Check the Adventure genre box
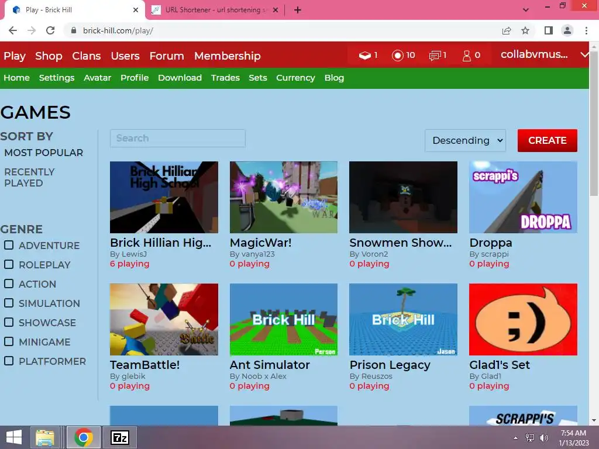Image resolution: width=599 pixels, height=449 pixels. point(9,245)
